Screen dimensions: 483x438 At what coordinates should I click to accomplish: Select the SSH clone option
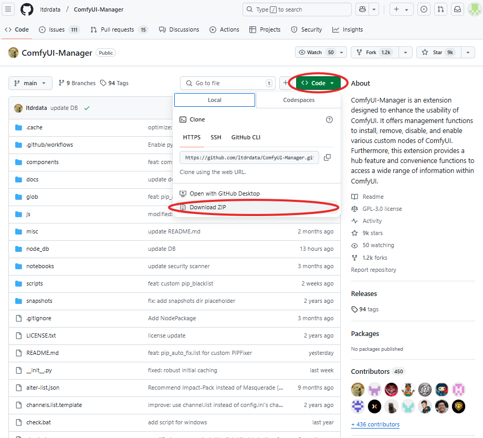tap(216, 137)
